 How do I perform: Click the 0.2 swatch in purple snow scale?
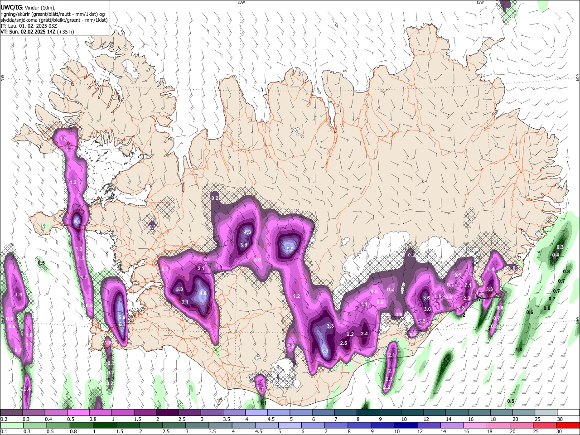point(11,413)
